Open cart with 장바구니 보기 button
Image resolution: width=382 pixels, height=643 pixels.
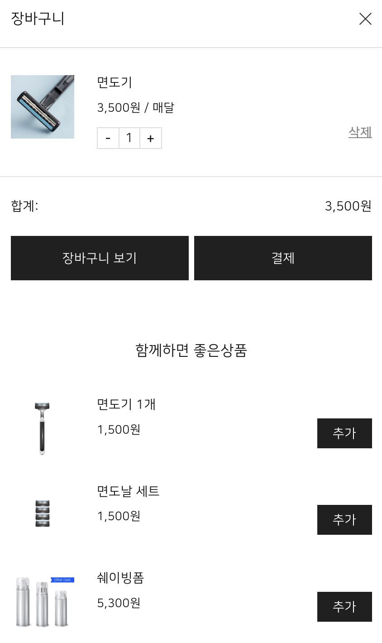tap(100, 258)
